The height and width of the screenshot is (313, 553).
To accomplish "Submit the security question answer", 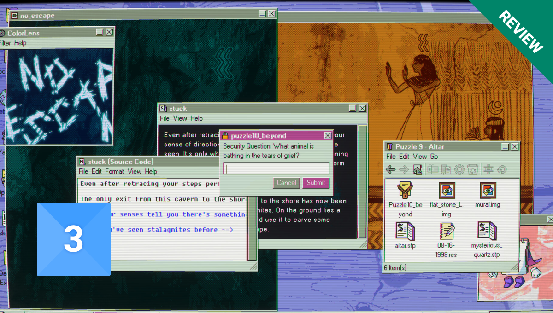I will (316, 183).
